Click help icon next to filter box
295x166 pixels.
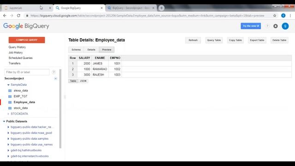(x=53, y=72)
